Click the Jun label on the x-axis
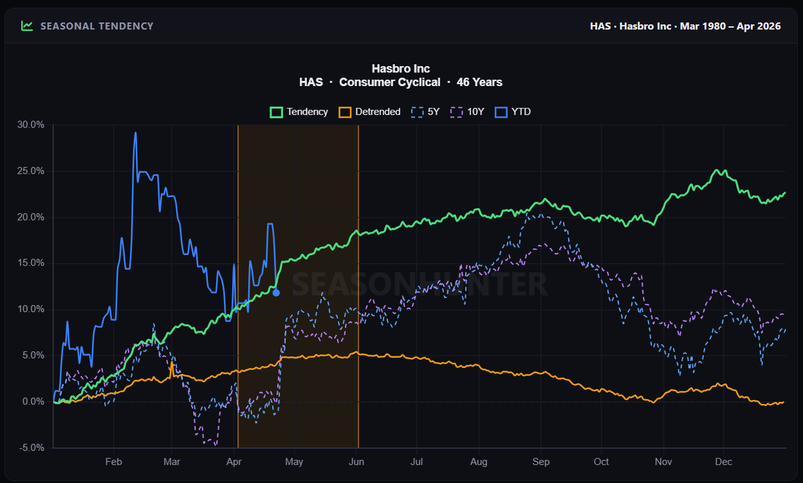The image size is (803, 483). click(356, 462)
